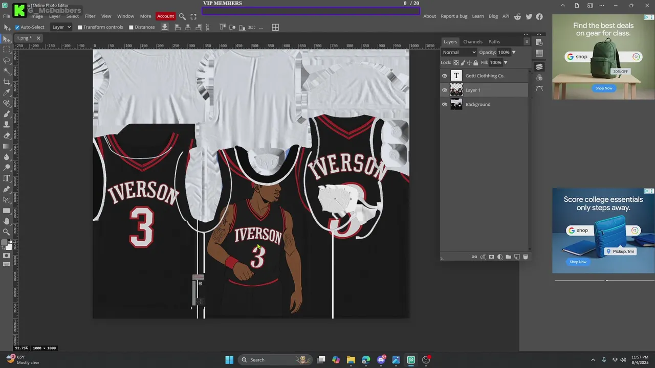Switch to the Channels tab
The height and width of the screenshot is (368, 655).
pyautogui.click(x=473, y=42)
